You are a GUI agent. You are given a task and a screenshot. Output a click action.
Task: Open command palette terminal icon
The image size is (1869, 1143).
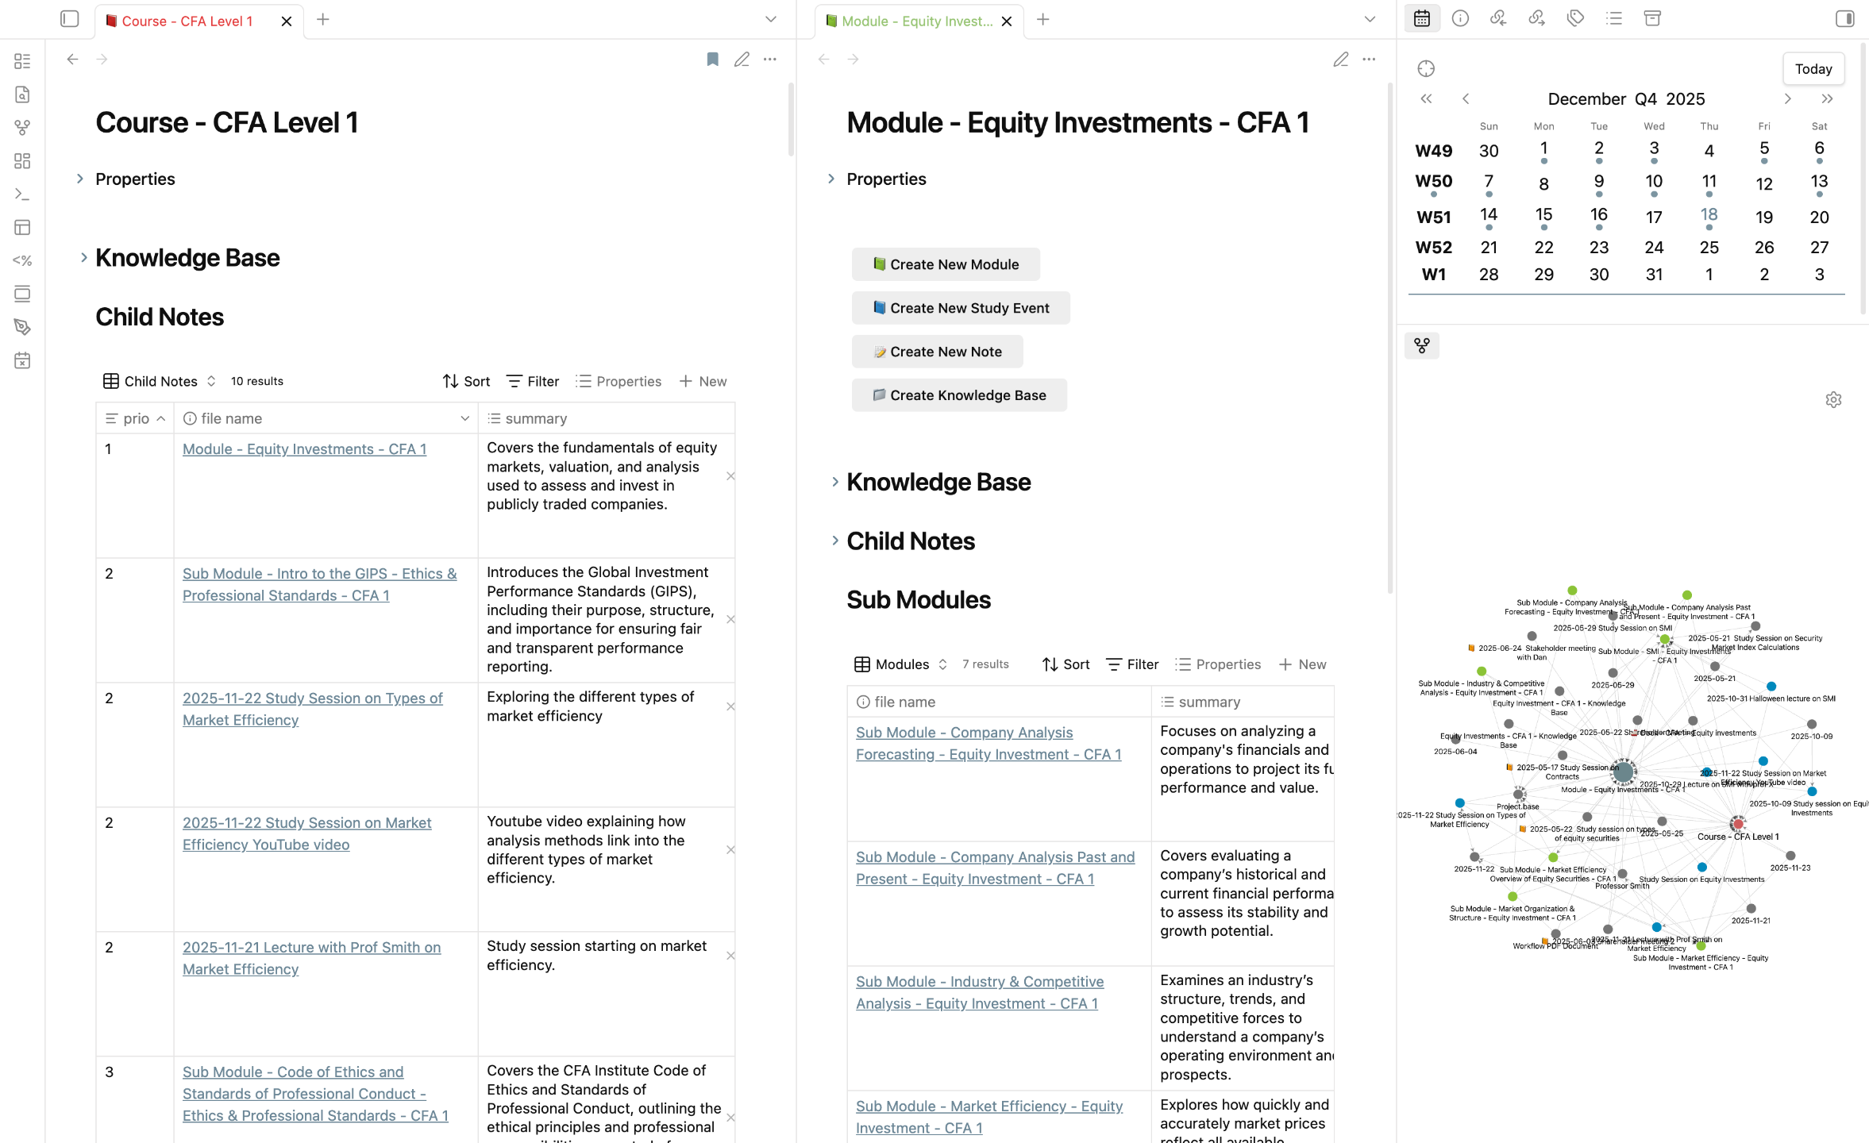point(22,194)
